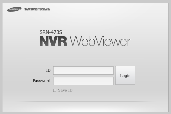Submit credentials with the Login button
The image size is (171, 114).
[x=125, y=76]
